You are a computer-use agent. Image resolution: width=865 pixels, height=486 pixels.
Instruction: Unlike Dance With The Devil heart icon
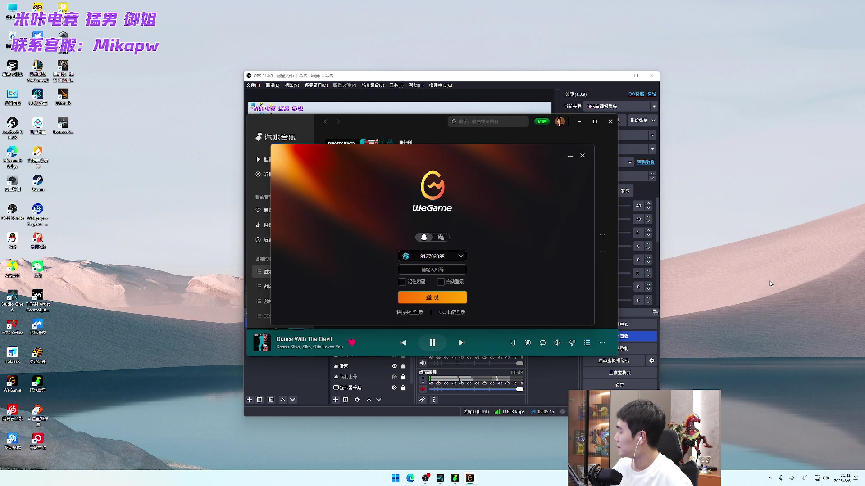point(352,342)
